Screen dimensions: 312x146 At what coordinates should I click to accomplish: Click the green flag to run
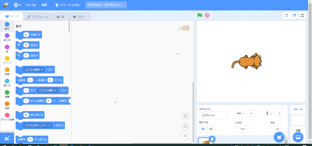(200, 16)
